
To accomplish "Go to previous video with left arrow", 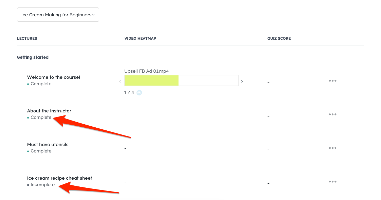I will (x=120, y=81).
